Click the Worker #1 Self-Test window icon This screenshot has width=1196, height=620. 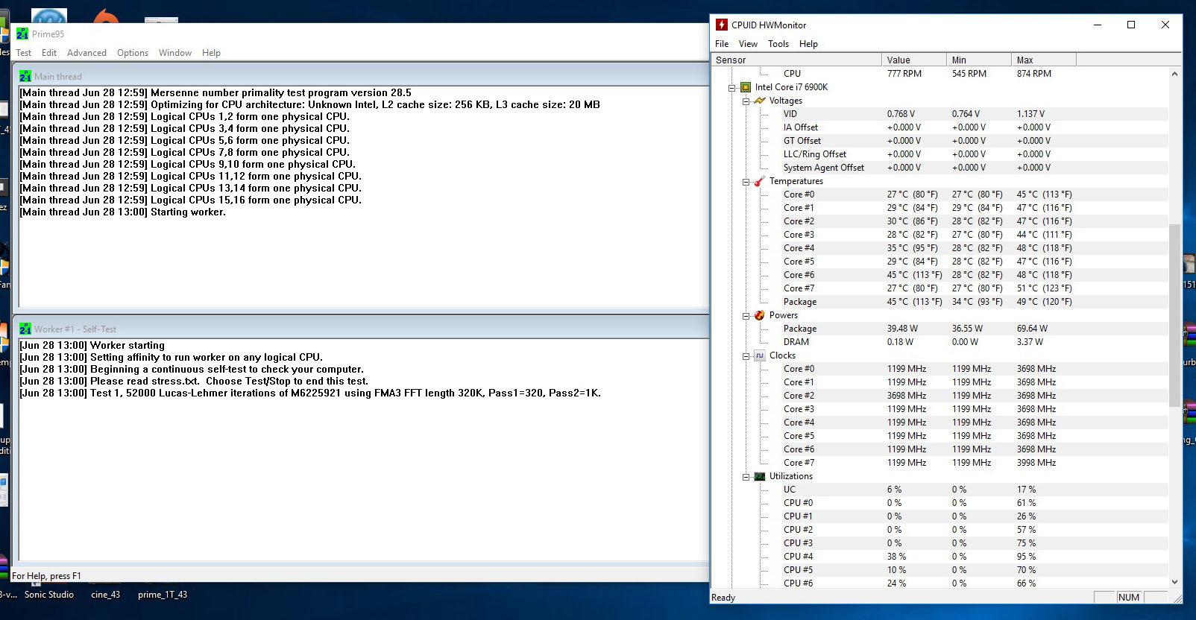pos(25,329)
